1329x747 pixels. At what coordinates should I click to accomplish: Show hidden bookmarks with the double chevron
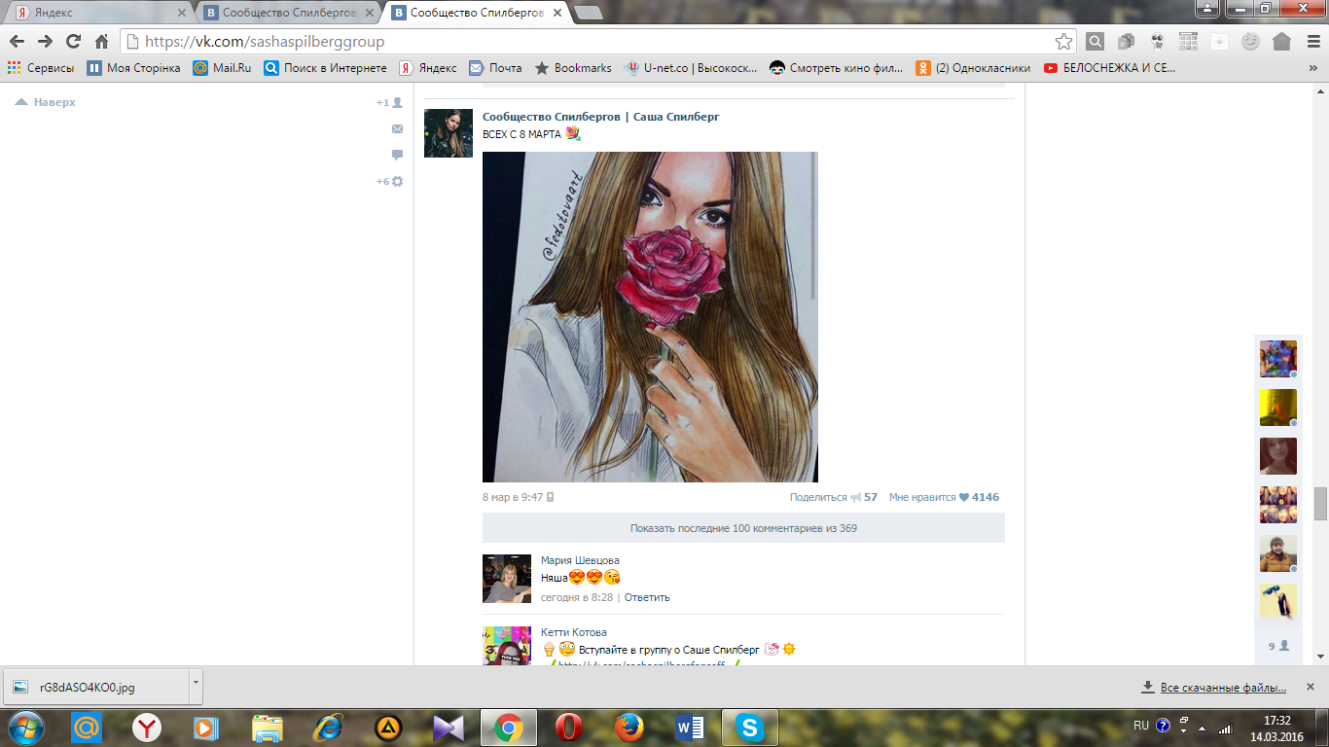pyautogui.click(x=1312, y=68)
